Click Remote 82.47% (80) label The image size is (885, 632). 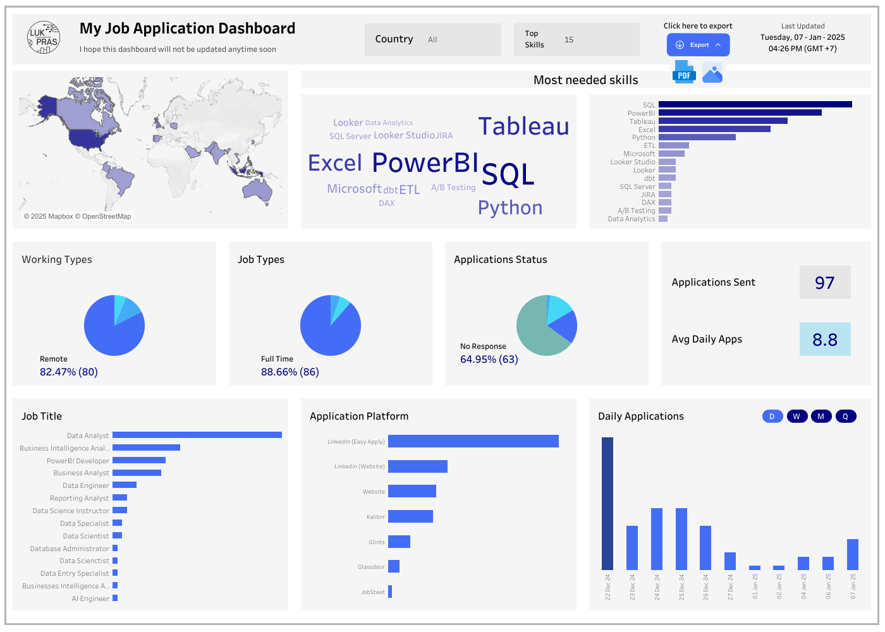click(69, 366)
